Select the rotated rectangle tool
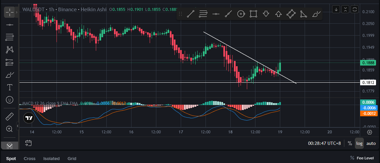This screenshot has height=163, width=380. coord(291,14)
